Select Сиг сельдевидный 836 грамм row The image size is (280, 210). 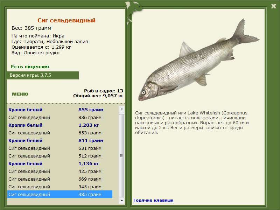click(60, 117)
